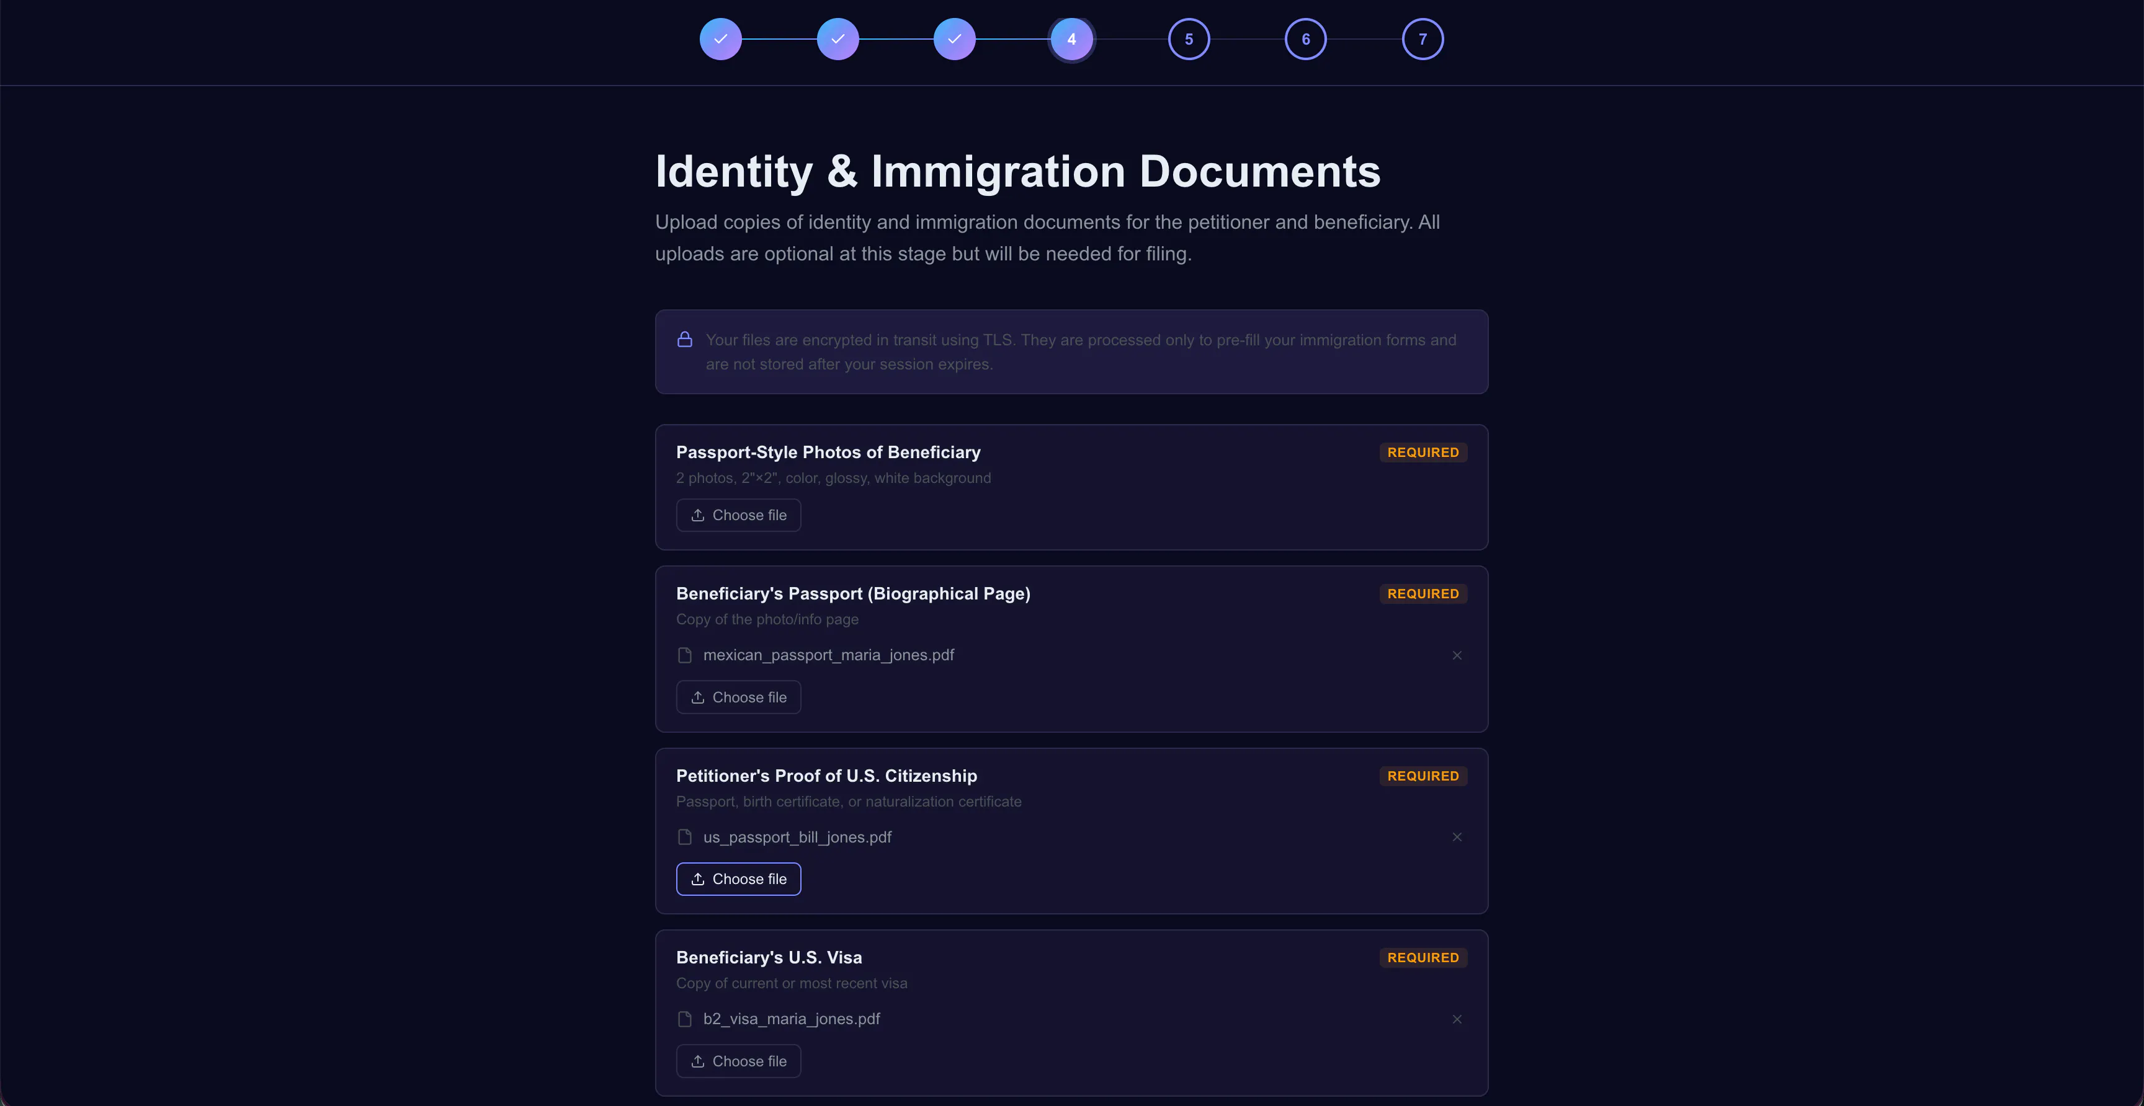The image size is (2144, 1106).
Task: Click 'Upload copies of identity and immigration documents' paragraph
Action: pos(1047,238)
